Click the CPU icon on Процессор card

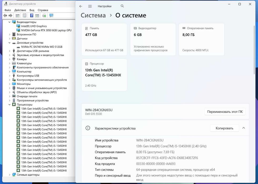click(87, 64)
